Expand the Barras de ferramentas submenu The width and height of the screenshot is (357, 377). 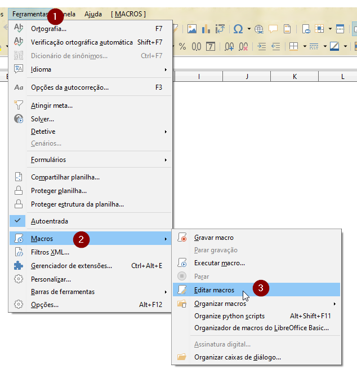click(91, 292)
